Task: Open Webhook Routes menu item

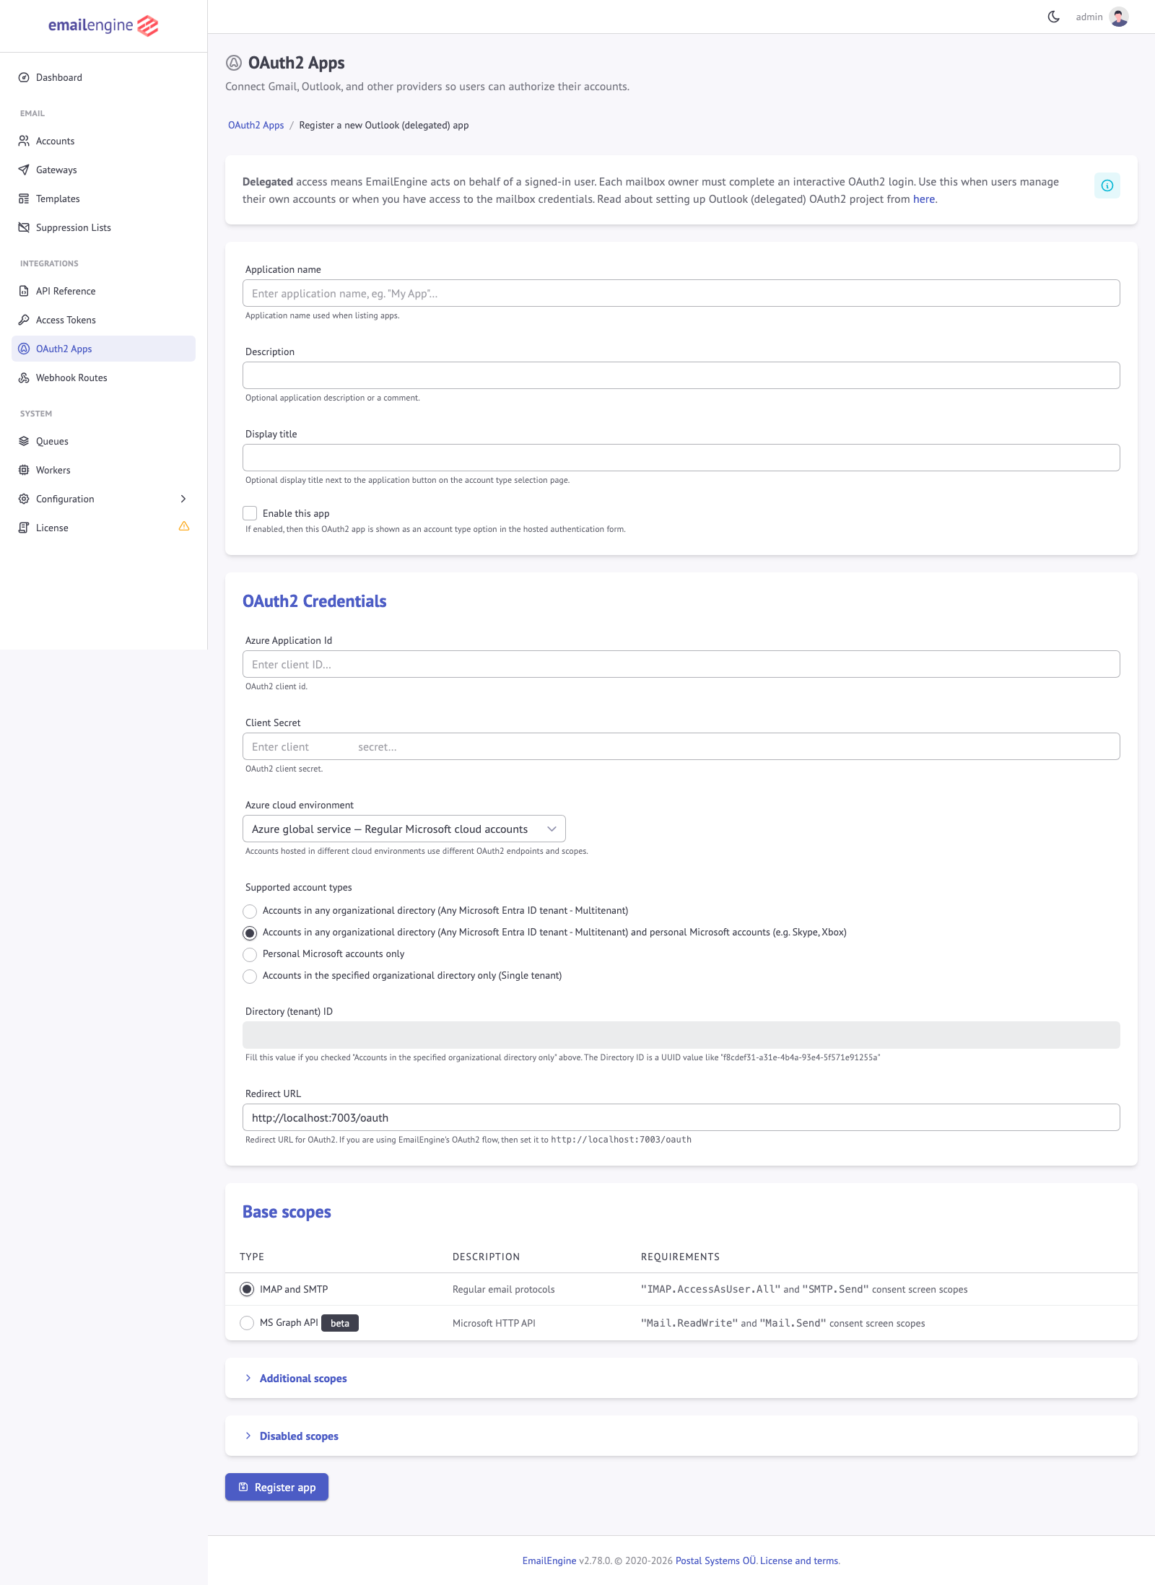Action: pyautogui.click(x=103, y=377)
